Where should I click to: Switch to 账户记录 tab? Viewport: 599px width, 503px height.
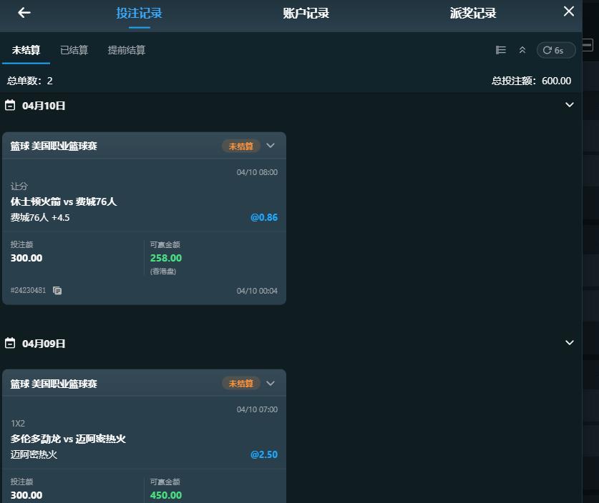click(x=306, y=14)
